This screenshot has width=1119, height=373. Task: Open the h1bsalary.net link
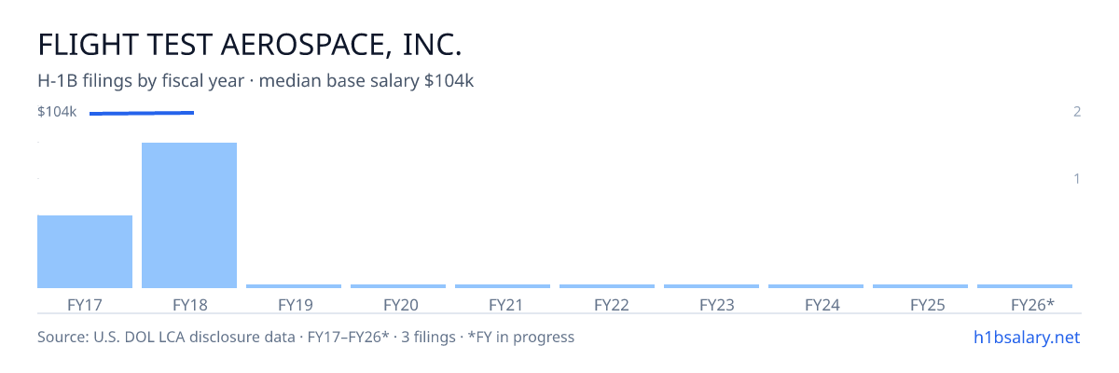click(x=1026, y=337)
